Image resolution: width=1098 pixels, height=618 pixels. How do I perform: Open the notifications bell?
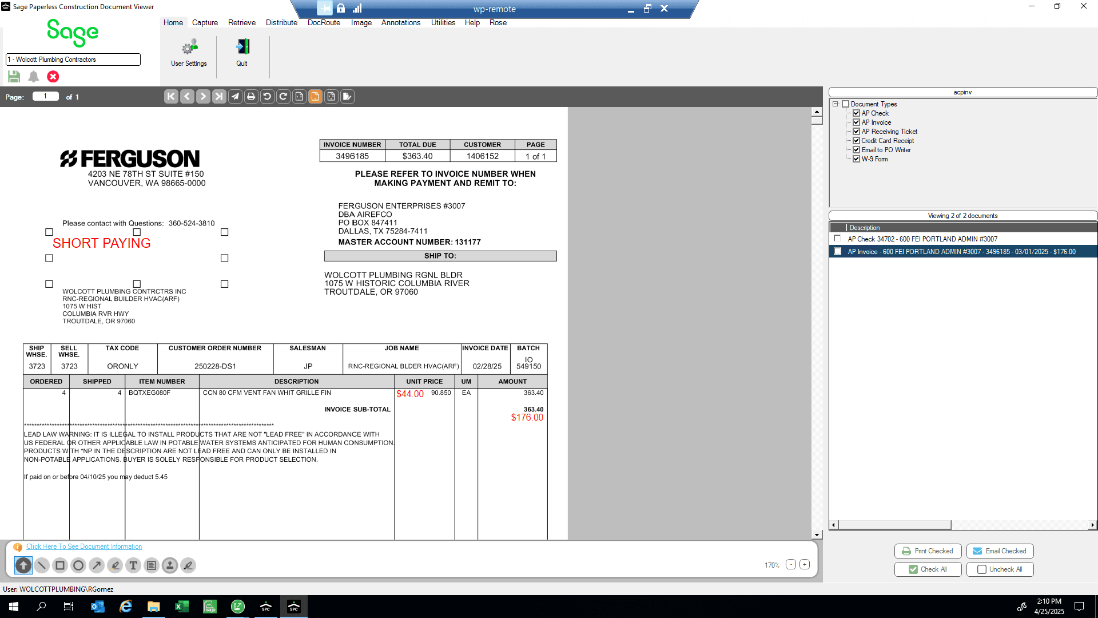[34, 76]
